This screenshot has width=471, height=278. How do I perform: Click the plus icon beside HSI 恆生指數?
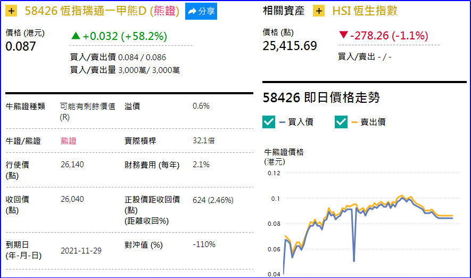tap(319, 11)
